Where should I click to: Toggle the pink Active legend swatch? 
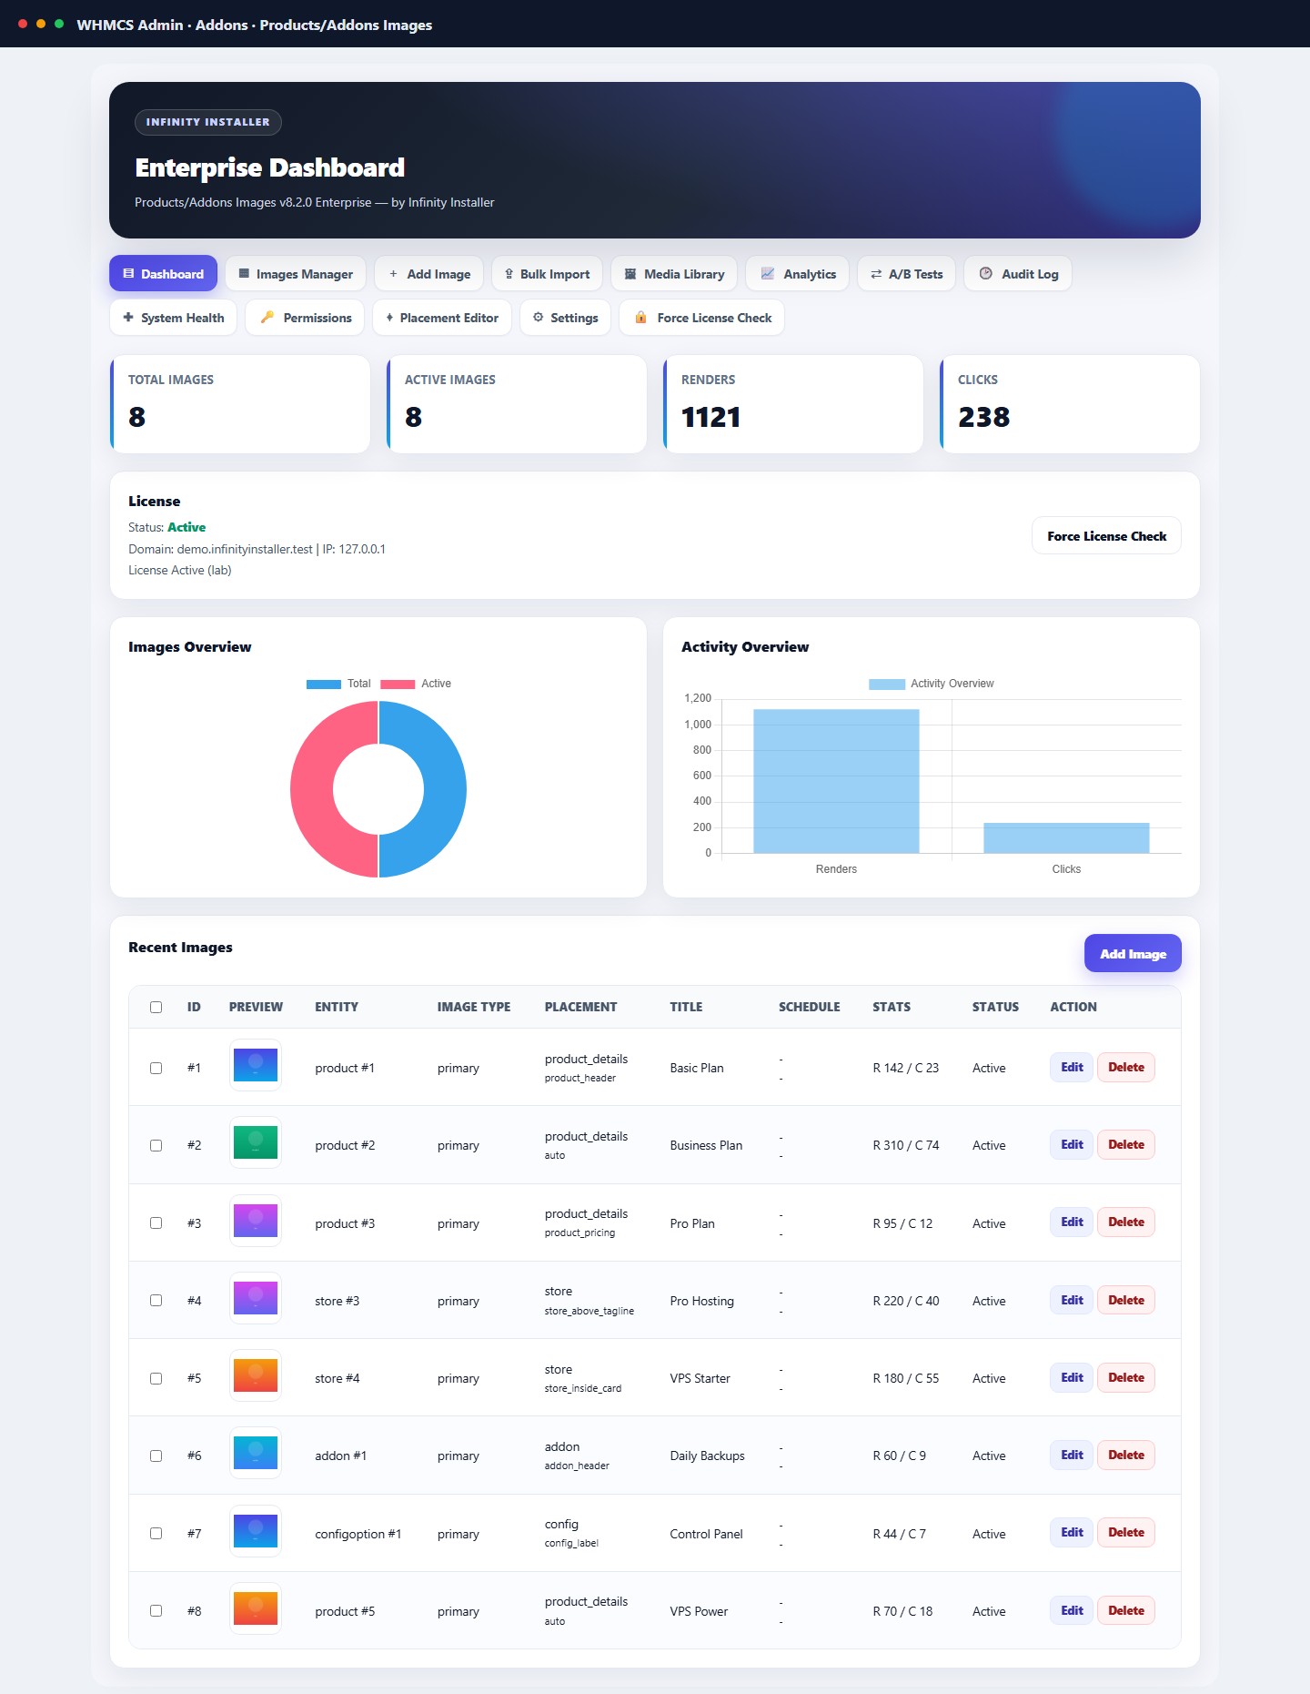pos(398,684)
